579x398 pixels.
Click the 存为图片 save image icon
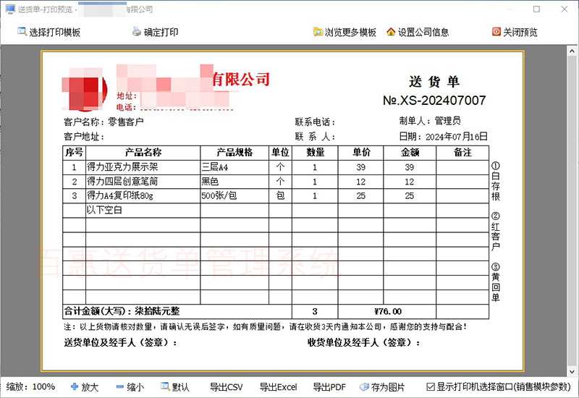(x=364, y=387)
